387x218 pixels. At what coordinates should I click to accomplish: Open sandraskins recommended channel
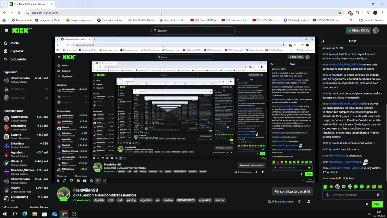click(x=26, y=119)
